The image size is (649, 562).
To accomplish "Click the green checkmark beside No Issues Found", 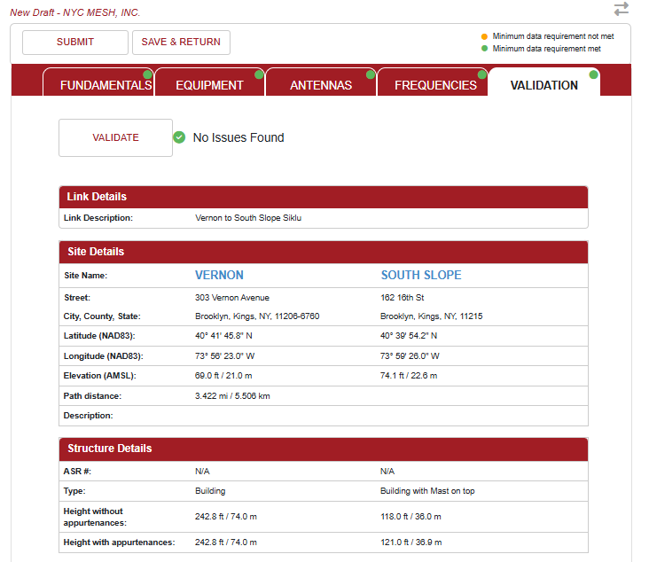I will tap(179, 137).
